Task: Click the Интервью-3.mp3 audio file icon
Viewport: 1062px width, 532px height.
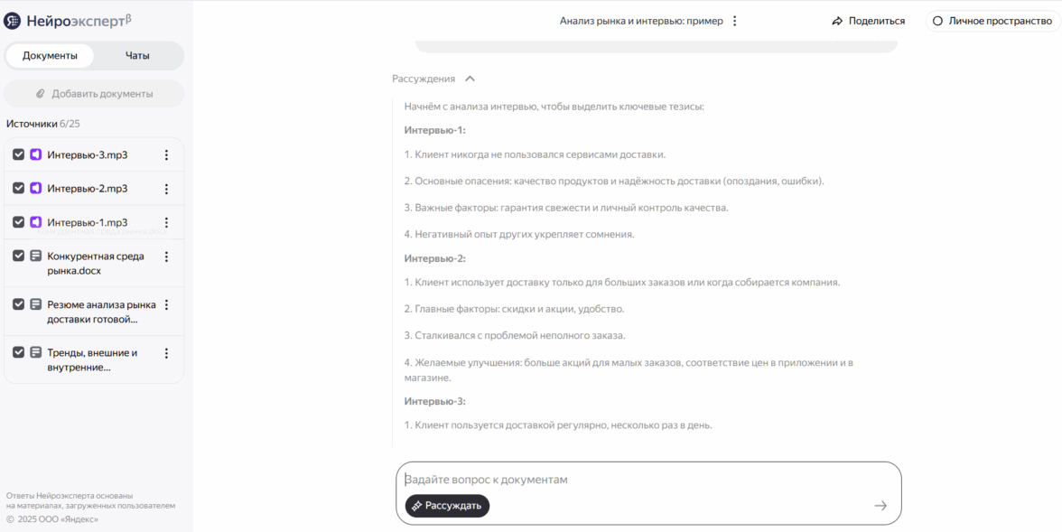Action: tap(36, 155)
